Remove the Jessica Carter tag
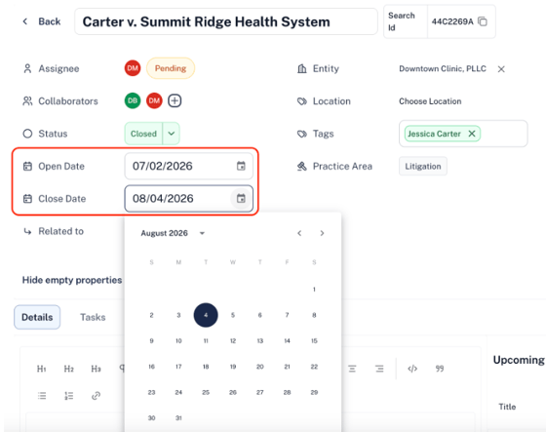The image size is (546, 432). click(x=472, y=134)
